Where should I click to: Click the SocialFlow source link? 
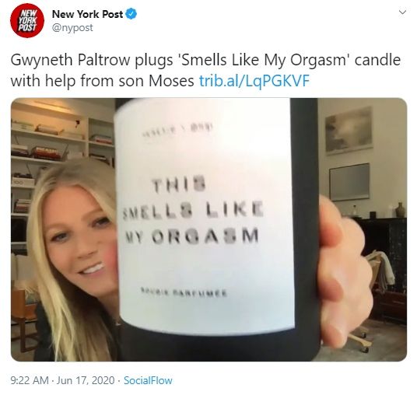pyautogui.click(x=148, y=380)
